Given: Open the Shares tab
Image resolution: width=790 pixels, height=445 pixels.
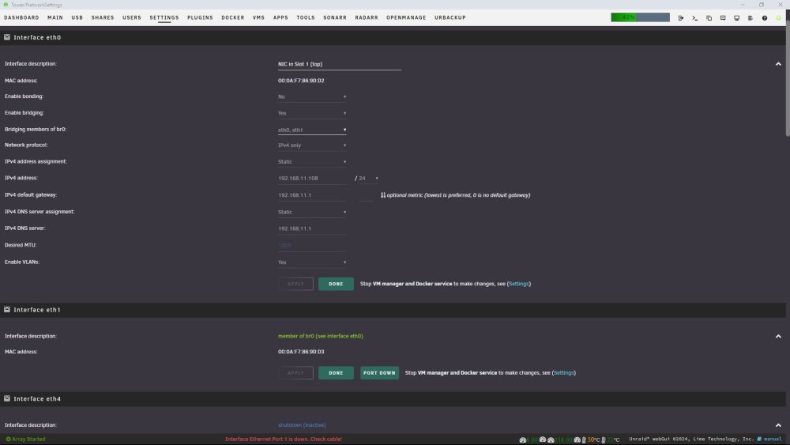Looking at the screenshot, I should (x=103, y=17).
